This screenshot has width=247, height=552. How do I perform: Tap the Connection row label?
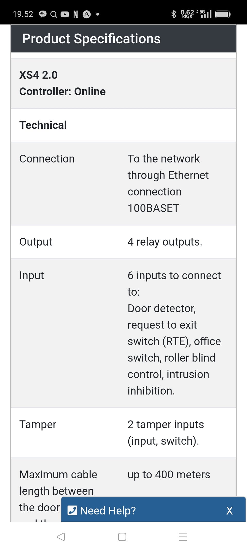[47, 159]
